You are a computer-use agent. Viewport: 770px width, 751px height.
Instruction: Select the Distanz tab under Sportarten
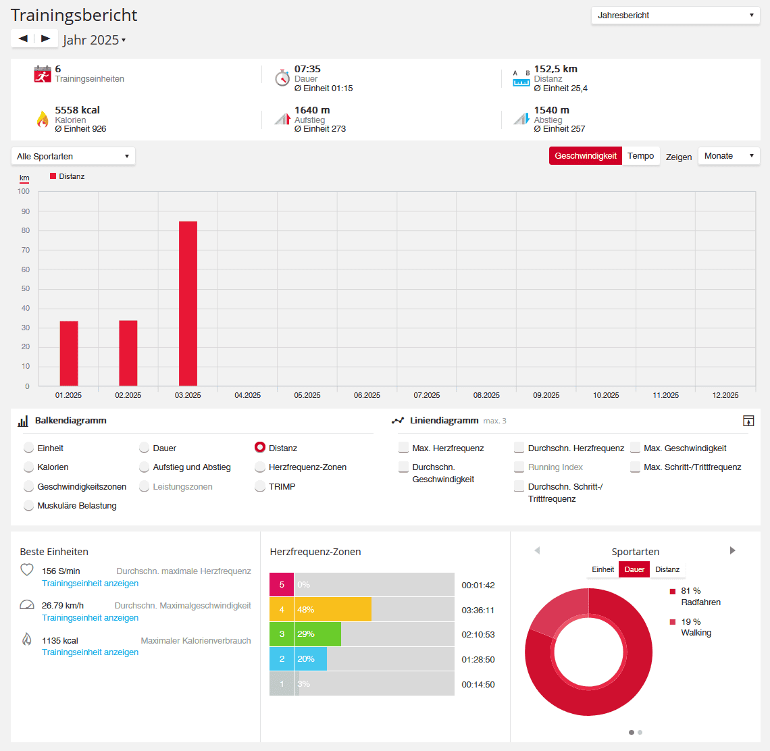pyautogui.click(x=667, y=569)
